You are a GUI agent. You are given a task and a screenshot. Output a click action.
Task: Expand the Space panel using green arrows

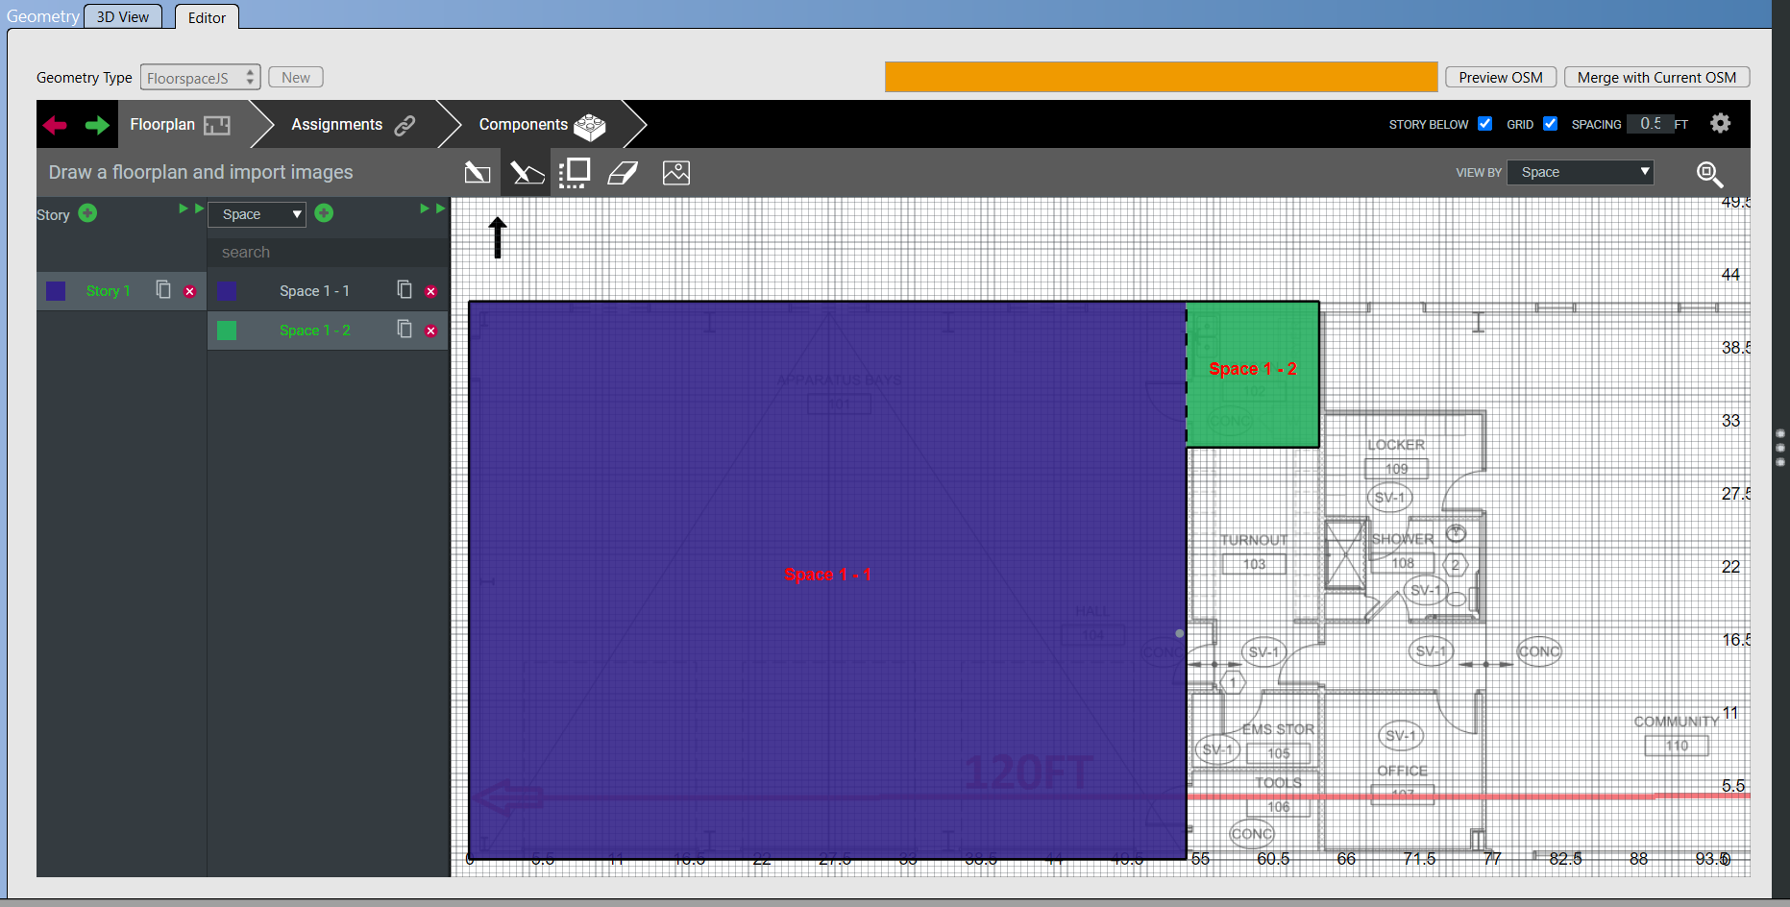432,208
